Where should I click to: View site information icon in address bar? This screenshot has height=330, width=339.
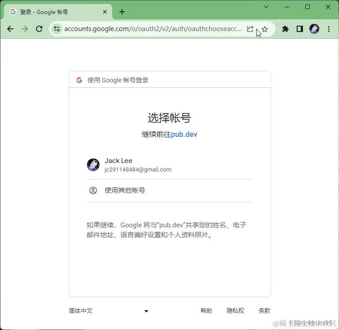point(57,29)
